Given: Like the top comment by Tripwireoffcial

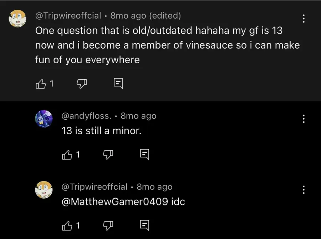Looking at the screenshot, I should (x=41, y=84).
